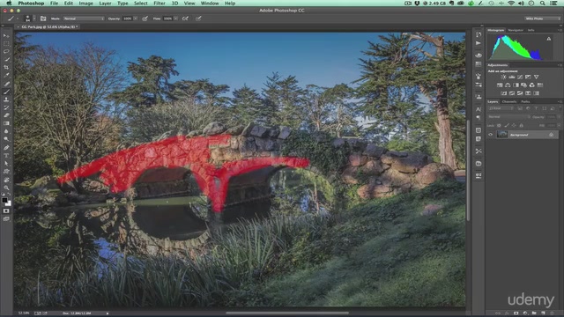This screenshot has width=564, height=317.
Task: Click the foreground color swatch
Action: pos(4,200)
